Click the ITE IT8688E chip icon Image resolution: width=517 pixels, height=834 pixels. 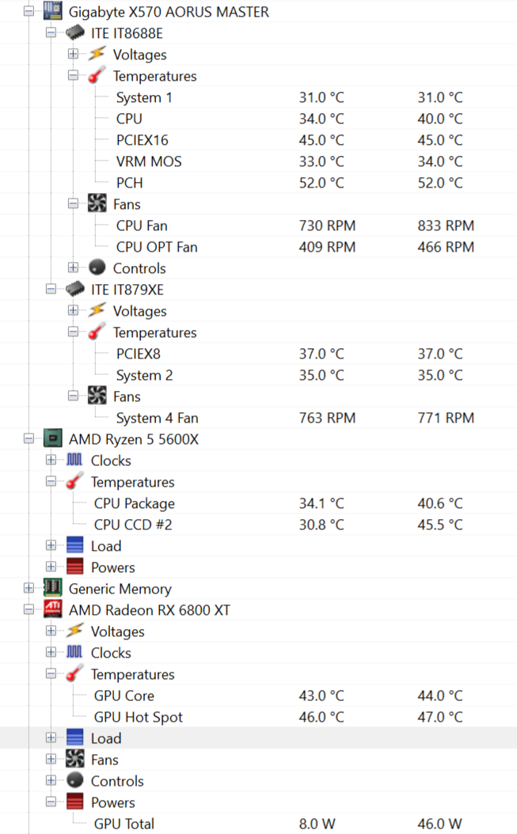[74, 32]
